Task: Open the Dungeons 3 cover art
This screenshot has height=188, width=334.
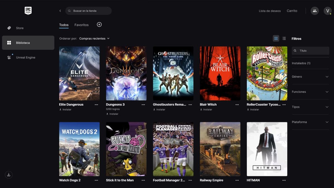Action: 126,73
